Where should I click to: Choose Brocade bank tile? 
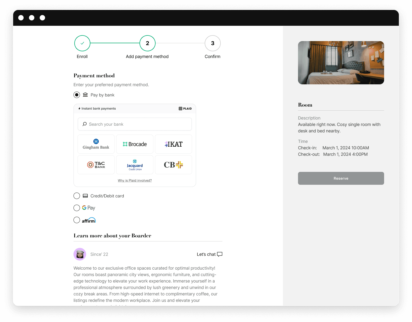point(135,144)
